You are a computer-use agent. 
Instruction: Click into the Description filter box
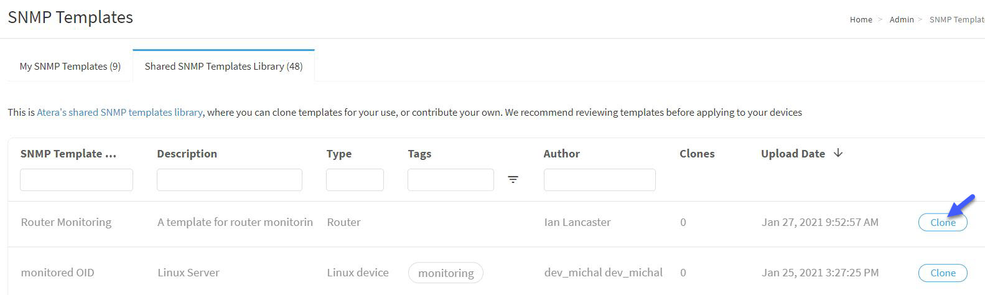coord(230,180)
